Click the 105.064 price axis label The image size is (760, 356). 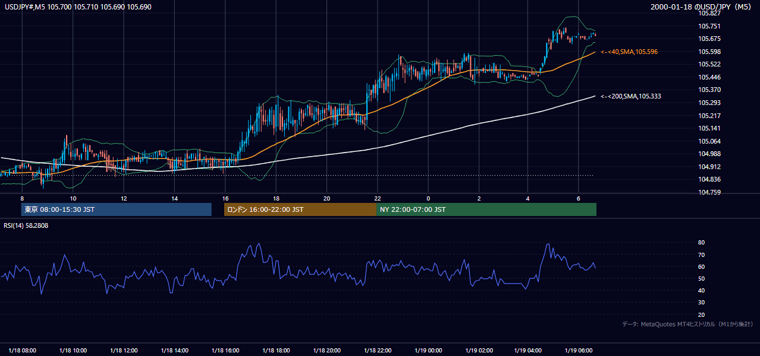click(x=709, y=142)
